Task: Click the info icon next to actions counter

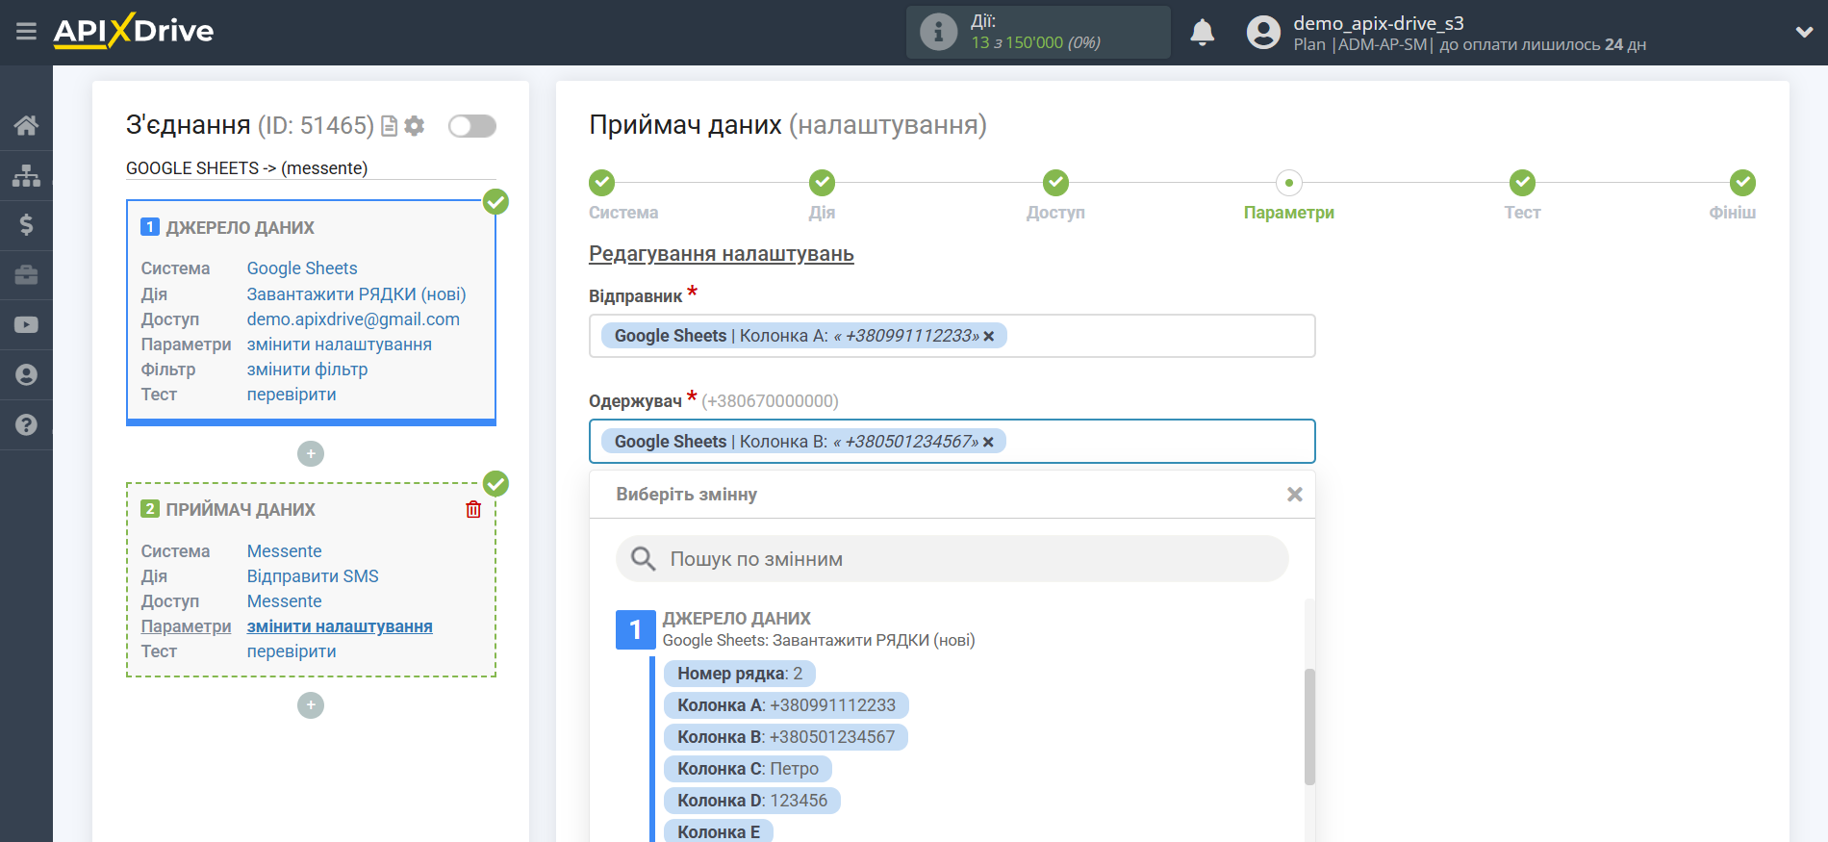Action: point(938,32)
